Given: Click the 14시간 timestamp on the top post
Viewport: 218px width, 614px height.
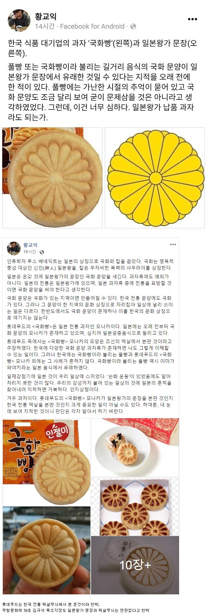Looking at the screenshot, I should [45, 27].
